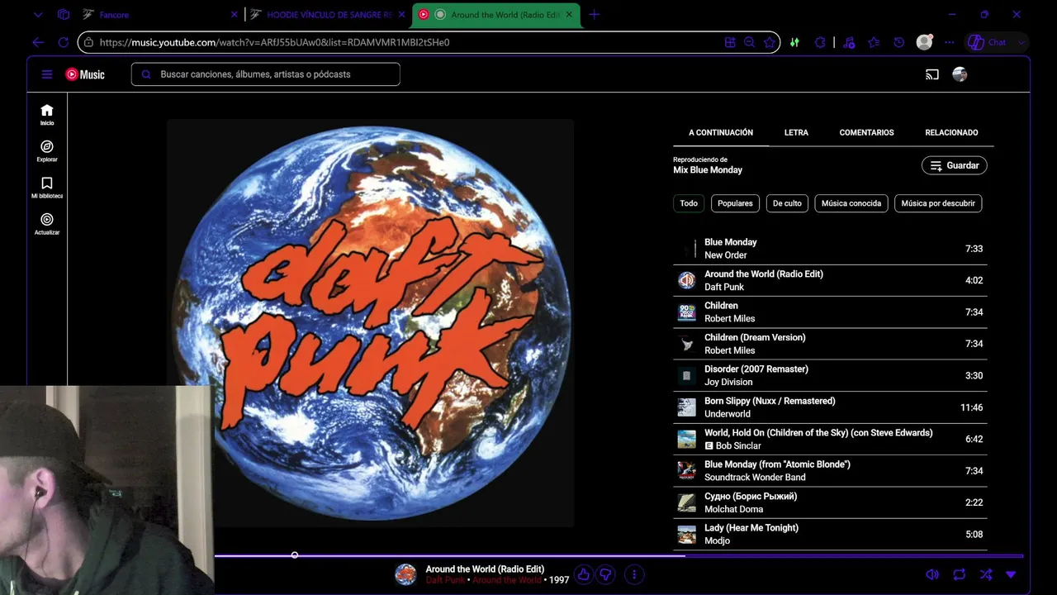1057x595 pixels.
Task: Seek using the song progress bar
Action: pos(619,555)
